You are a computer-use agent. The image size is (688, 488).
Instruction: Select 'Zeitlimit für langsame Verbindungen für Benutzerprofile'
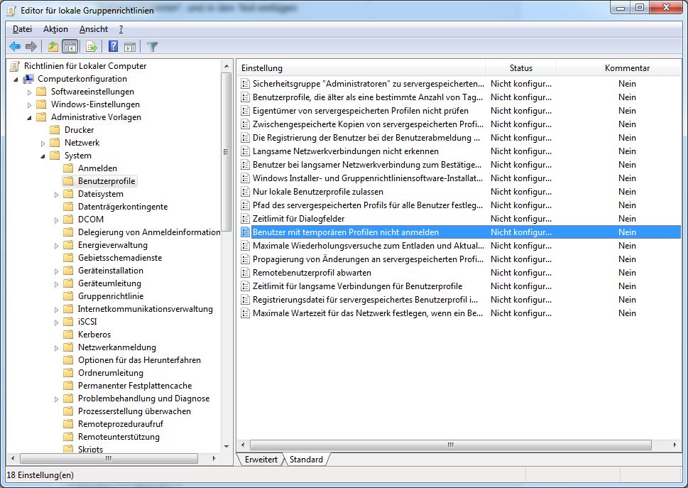460,286
